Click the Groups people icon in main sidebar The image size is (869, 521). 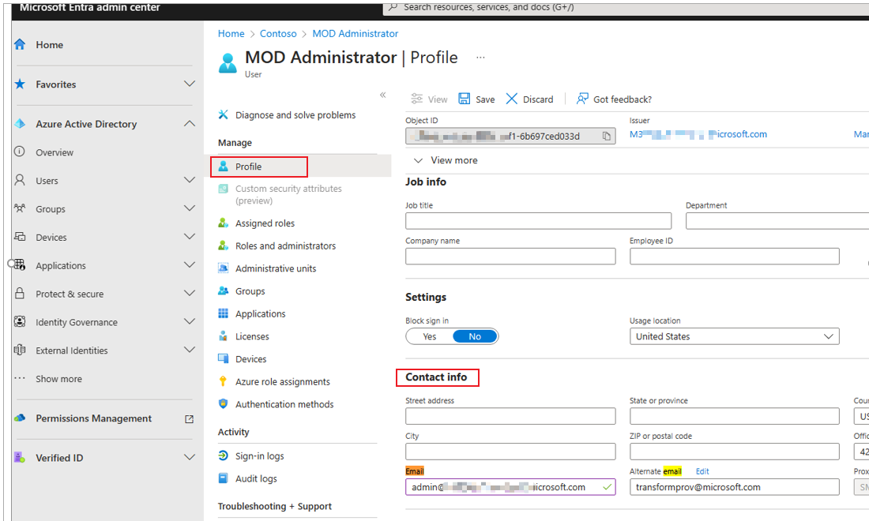(20, 208)
